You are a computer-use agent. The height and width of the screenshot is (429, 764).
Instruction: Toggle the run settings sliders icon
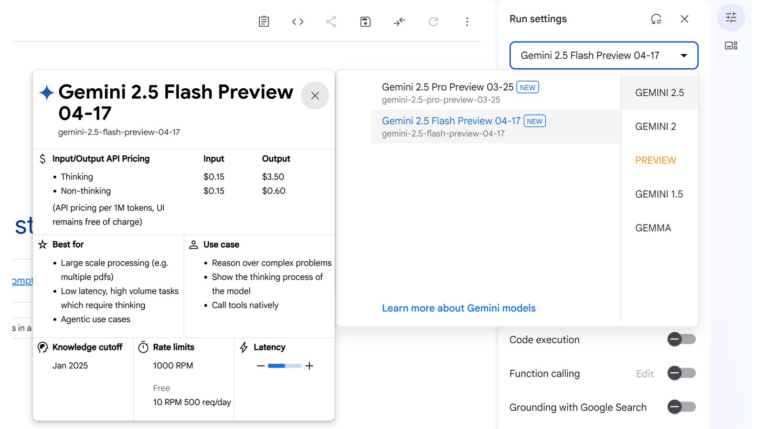coord(731,18)
